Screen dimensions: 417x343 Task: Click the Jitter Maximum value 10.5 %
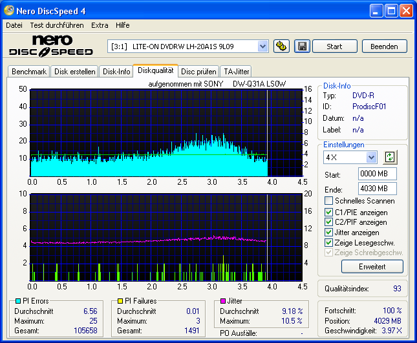(292, 321)
